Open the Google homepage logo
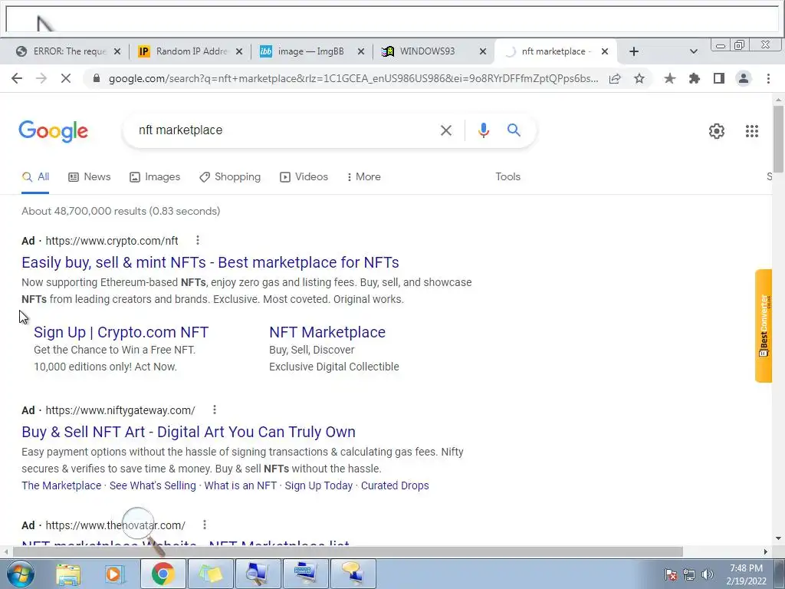 (x=53, y=131)
